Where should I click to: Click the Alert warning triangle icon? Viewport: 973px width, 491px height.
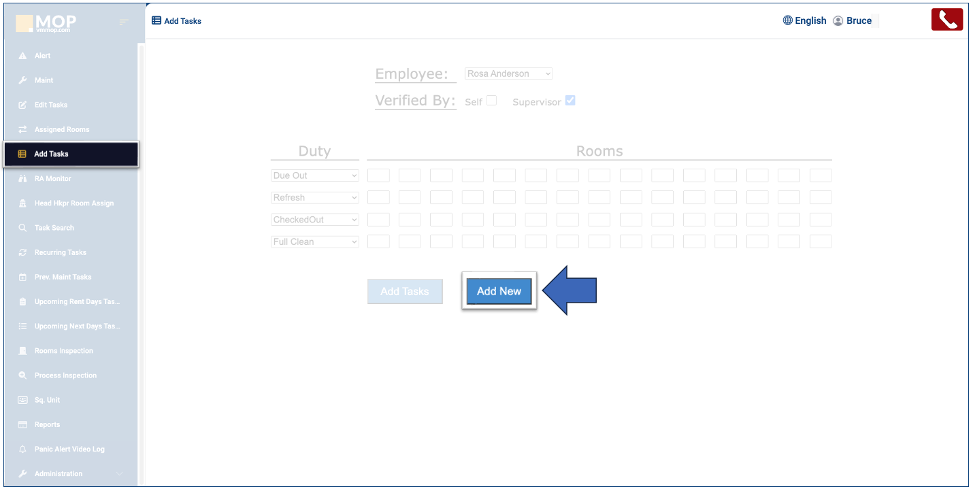(22, 56)
